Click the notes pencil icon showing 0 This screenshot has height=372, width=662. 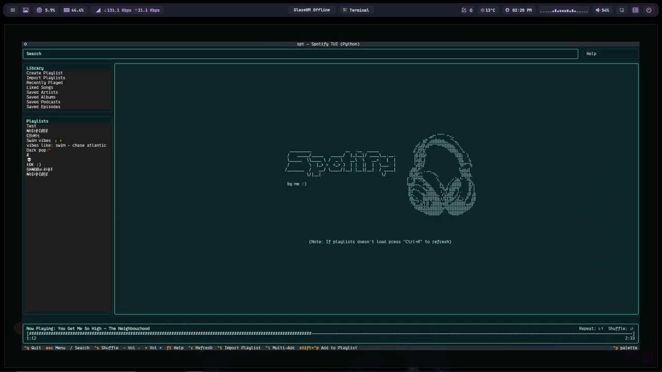[x=467, y=10]
